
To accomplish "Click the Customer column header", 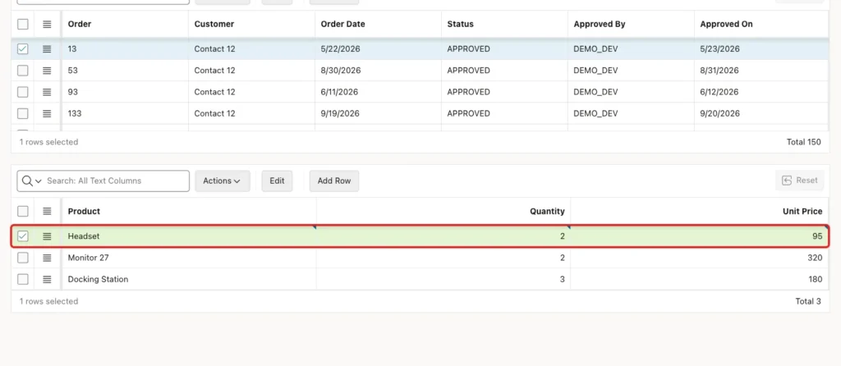I will pos(251,24).
